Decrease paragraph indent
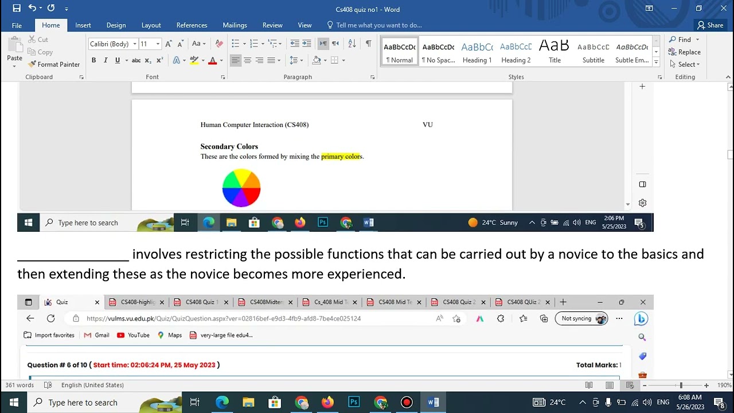This screenshot has width=734, height=413. [295, 44]
